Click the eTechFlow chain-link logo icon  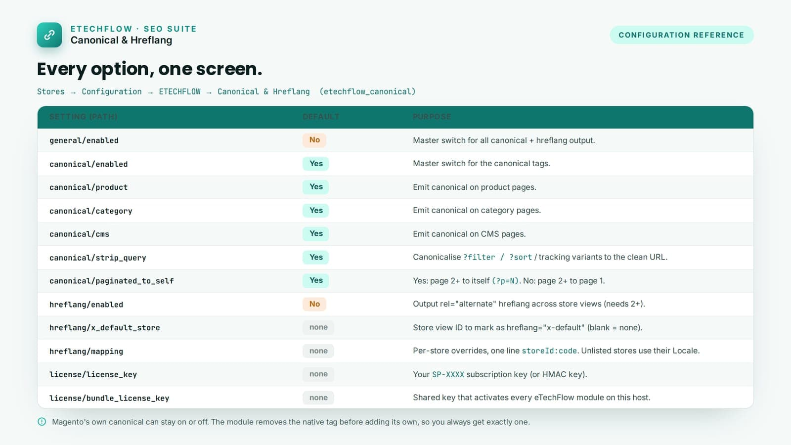coord(49,35)
